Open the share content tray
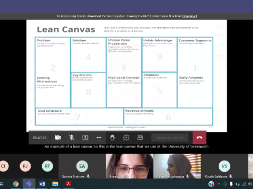253x189 pixels. pos(85,138)
